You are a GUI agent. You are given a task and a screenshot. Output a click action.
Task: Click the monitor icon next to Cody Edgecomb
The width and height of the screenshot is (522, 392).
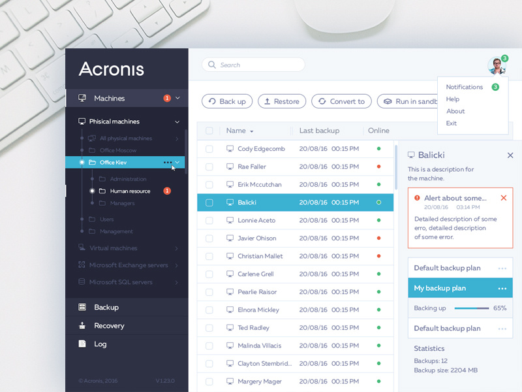pos(230,148)
